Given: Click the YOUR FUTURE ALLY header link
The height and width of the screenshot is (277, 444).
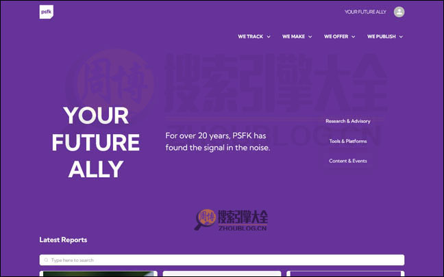Looking at the screenshot, I should click(365, 12).
